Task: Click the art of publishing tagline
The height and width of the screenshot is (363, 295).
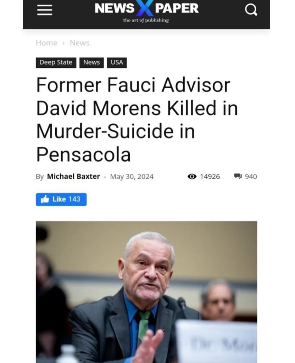Action: pyautogui.click(x=146, y=20)
